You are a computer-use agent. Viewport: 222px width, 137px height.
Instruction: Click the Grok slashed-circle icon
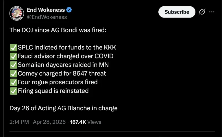point(202,12)
